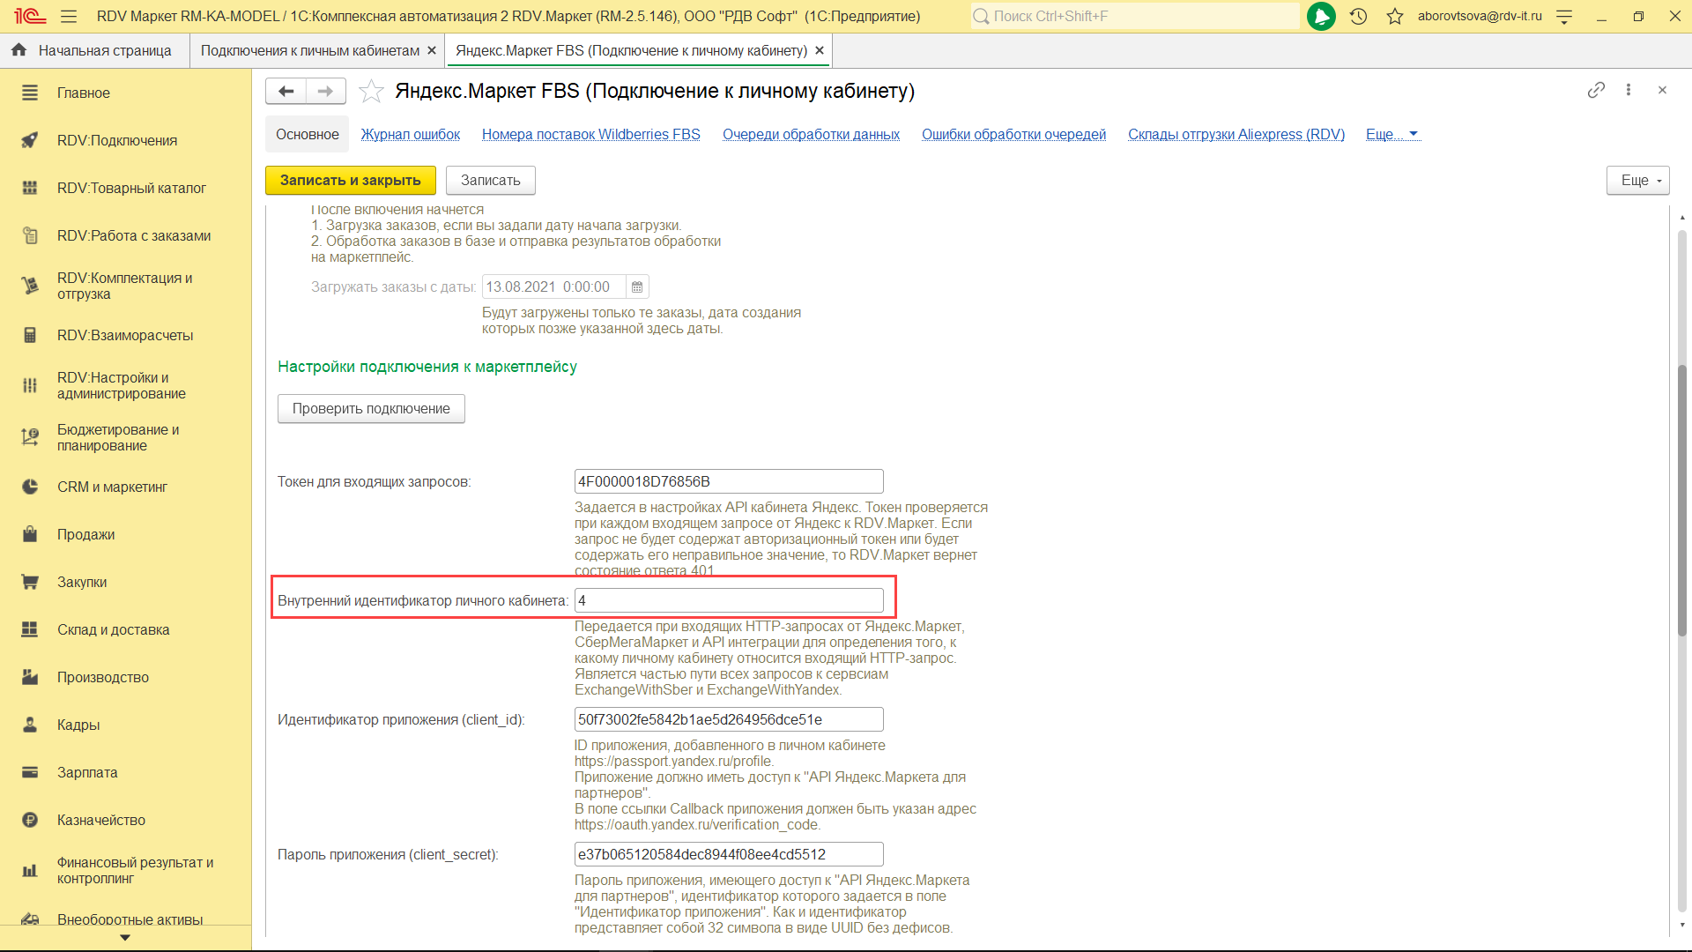
Task: Click notifications bell icon in title bar
Action: 1320,16
